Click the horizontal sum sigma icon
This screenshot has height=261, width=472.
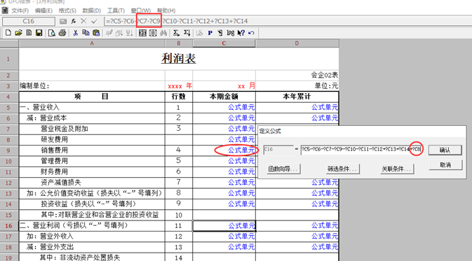(x=176, y=33)
